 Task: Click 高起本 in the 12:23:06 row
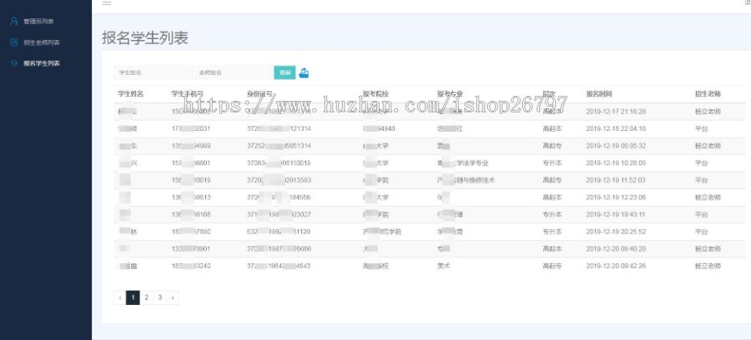pyautogui.click(x=552, y=197)
